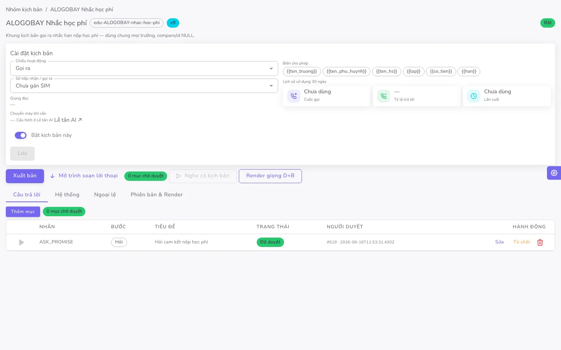Click the 0 mục chờ duyệt badge beside Mở trình soạn
The height and width of the screenshot is (350, 561).
tap(146, 176)
